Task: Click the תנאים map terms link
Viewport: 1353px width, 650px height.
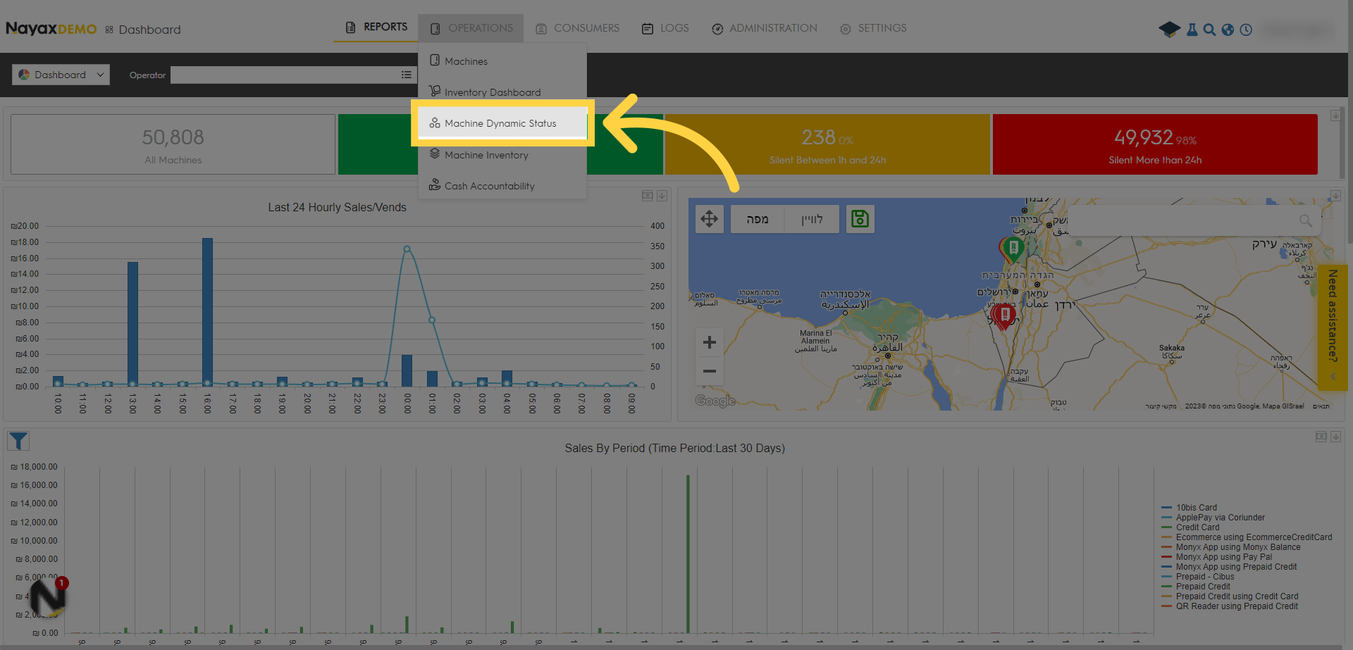Action: (x=1321, y=406)
